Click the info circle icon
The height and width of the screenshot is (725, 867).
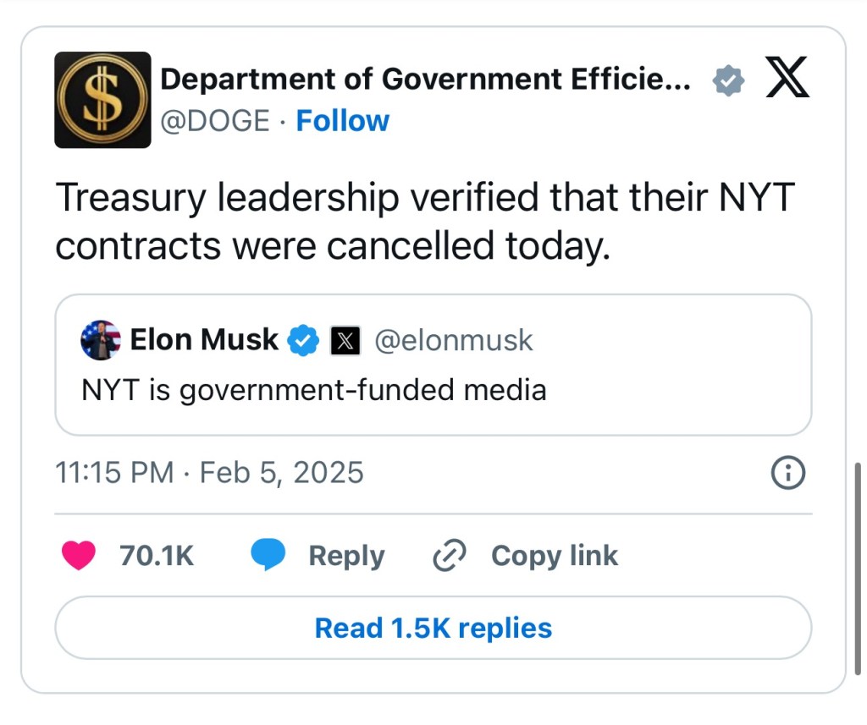tap(788, 473)
